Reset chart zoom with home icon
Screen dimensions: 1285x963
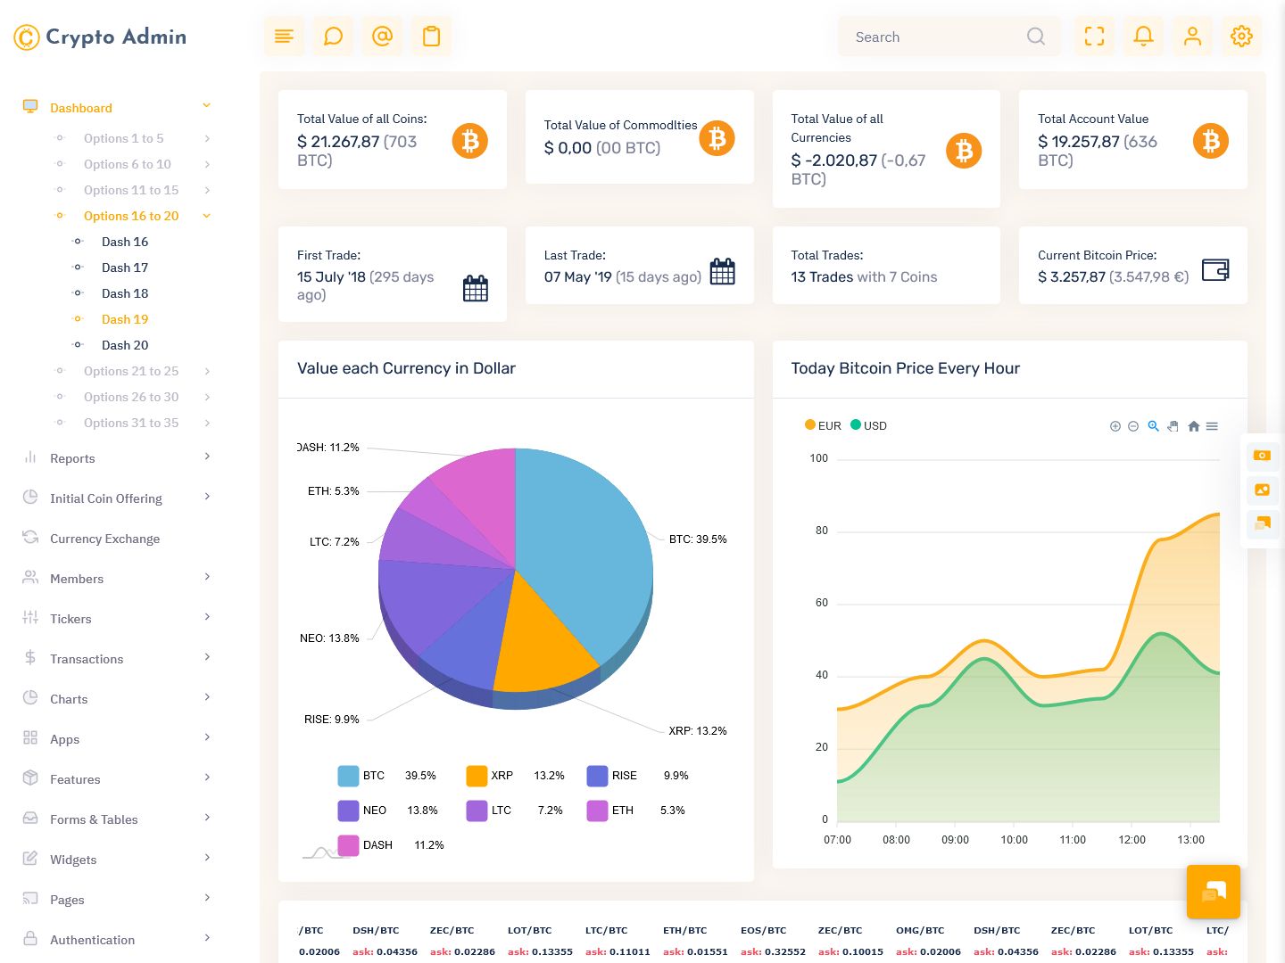1194,426
